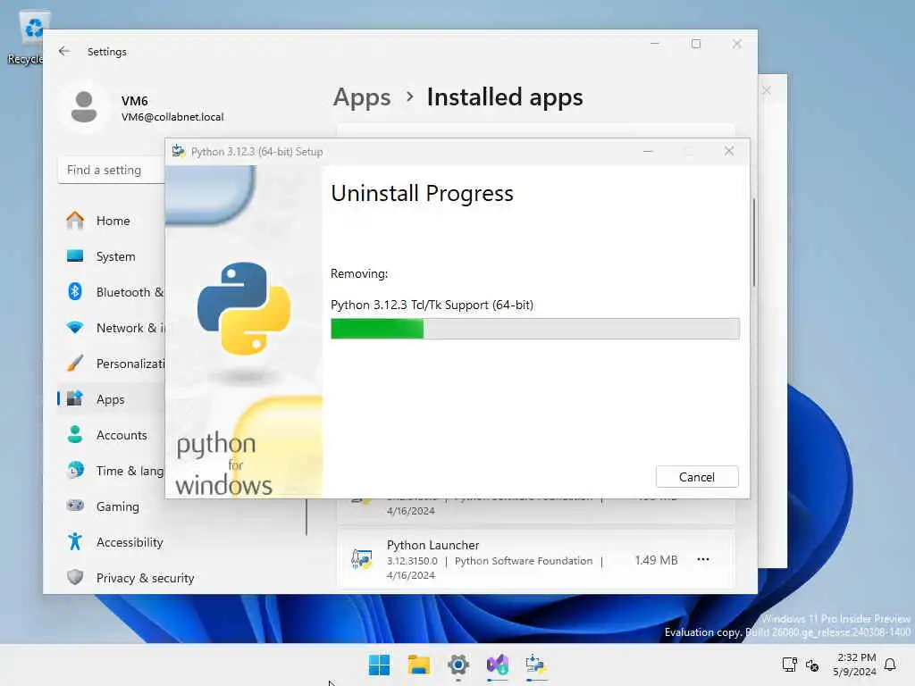
Task: Minimize the Settings window
Action: 655,44
